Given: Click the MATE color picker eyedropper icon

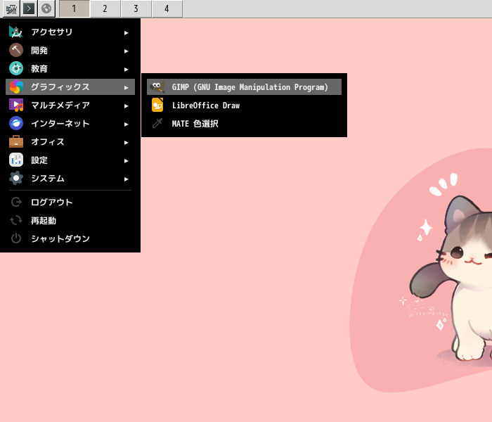Looking at the screenshot, I should click(157, 123).
